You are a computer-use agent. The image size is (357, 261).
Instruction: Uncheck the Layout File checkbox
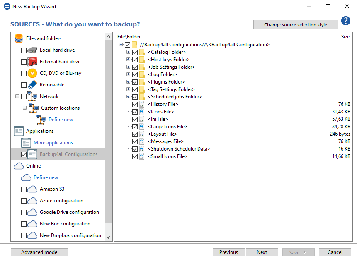[x=135, y=134]
